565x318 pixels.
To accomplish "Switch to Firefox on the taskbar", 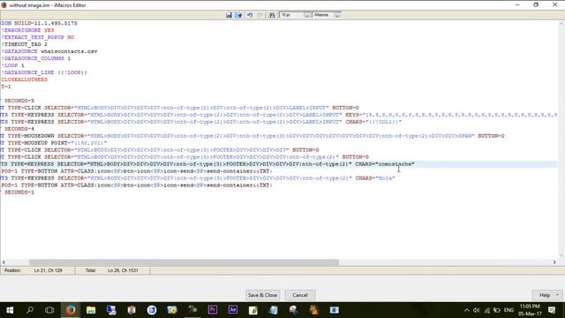I will coord(71,310).
